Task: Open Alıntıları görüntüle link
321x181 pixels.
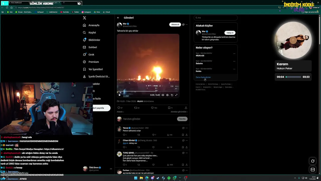Action: 179,112
